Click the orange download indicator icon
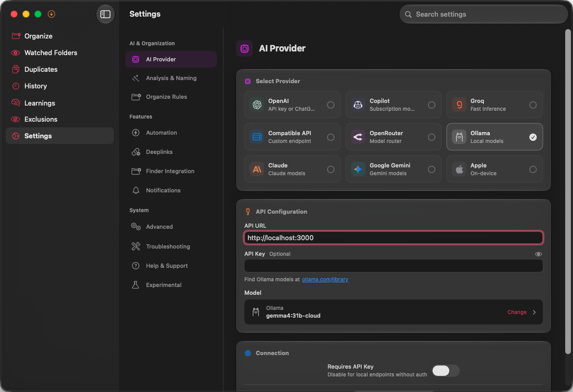The height and width of the screenshot is (392, 573). (51, 14)
